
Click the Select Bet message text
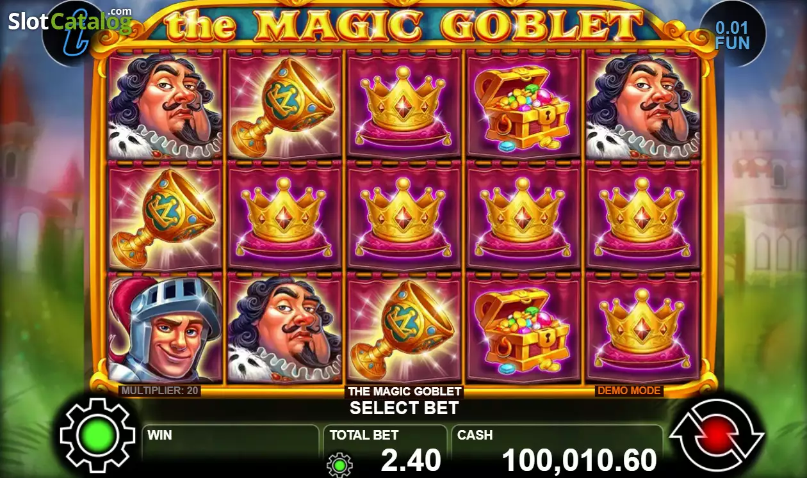(404, 408)
